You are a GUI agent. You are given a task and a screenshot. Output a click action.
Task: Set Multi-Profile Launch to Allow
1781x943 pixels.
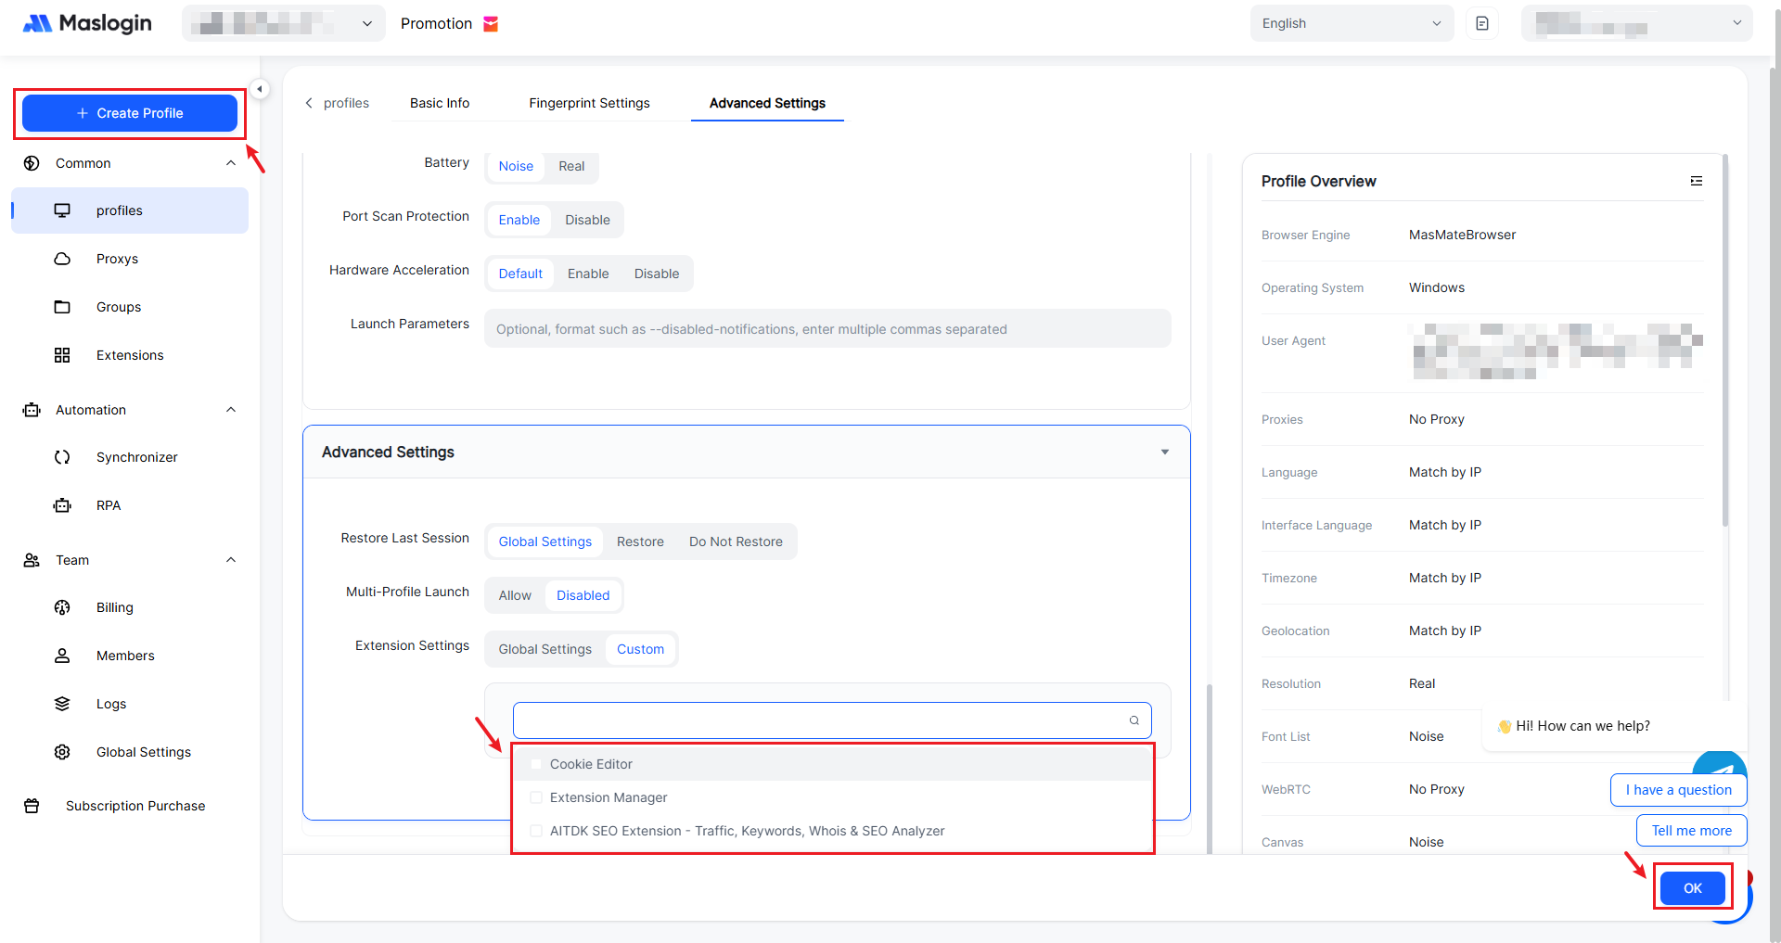tap(515, 595)
